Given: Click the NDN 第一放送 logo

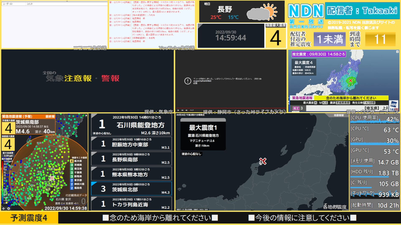Looking at the screenshot, I should [x=306, y=15].
